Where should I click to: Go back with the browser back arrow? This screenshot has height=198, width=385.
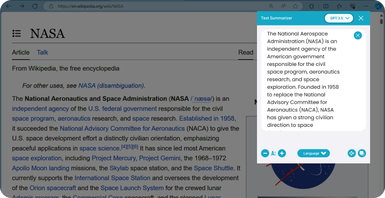pos(8,6)
